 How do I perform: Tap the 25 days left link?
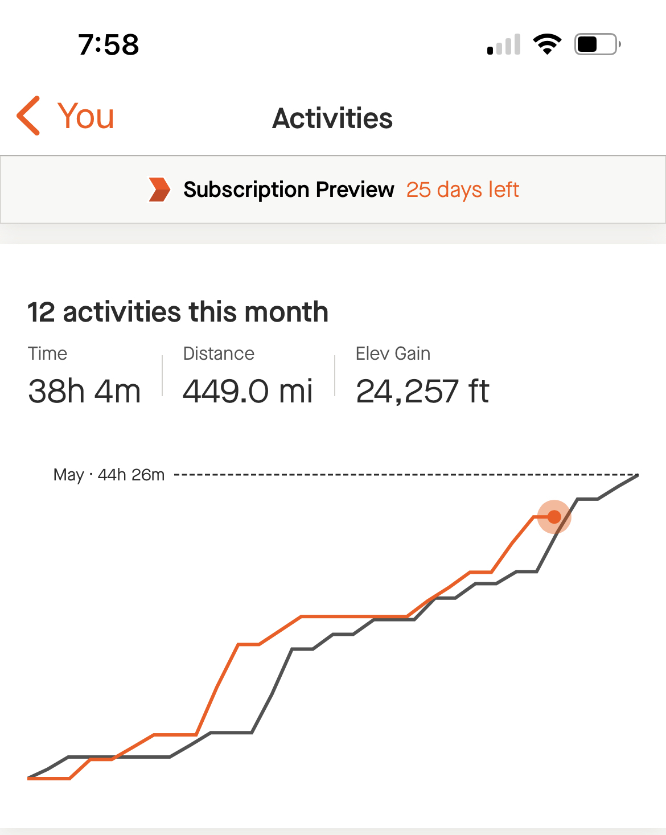[x=462, y=190]
